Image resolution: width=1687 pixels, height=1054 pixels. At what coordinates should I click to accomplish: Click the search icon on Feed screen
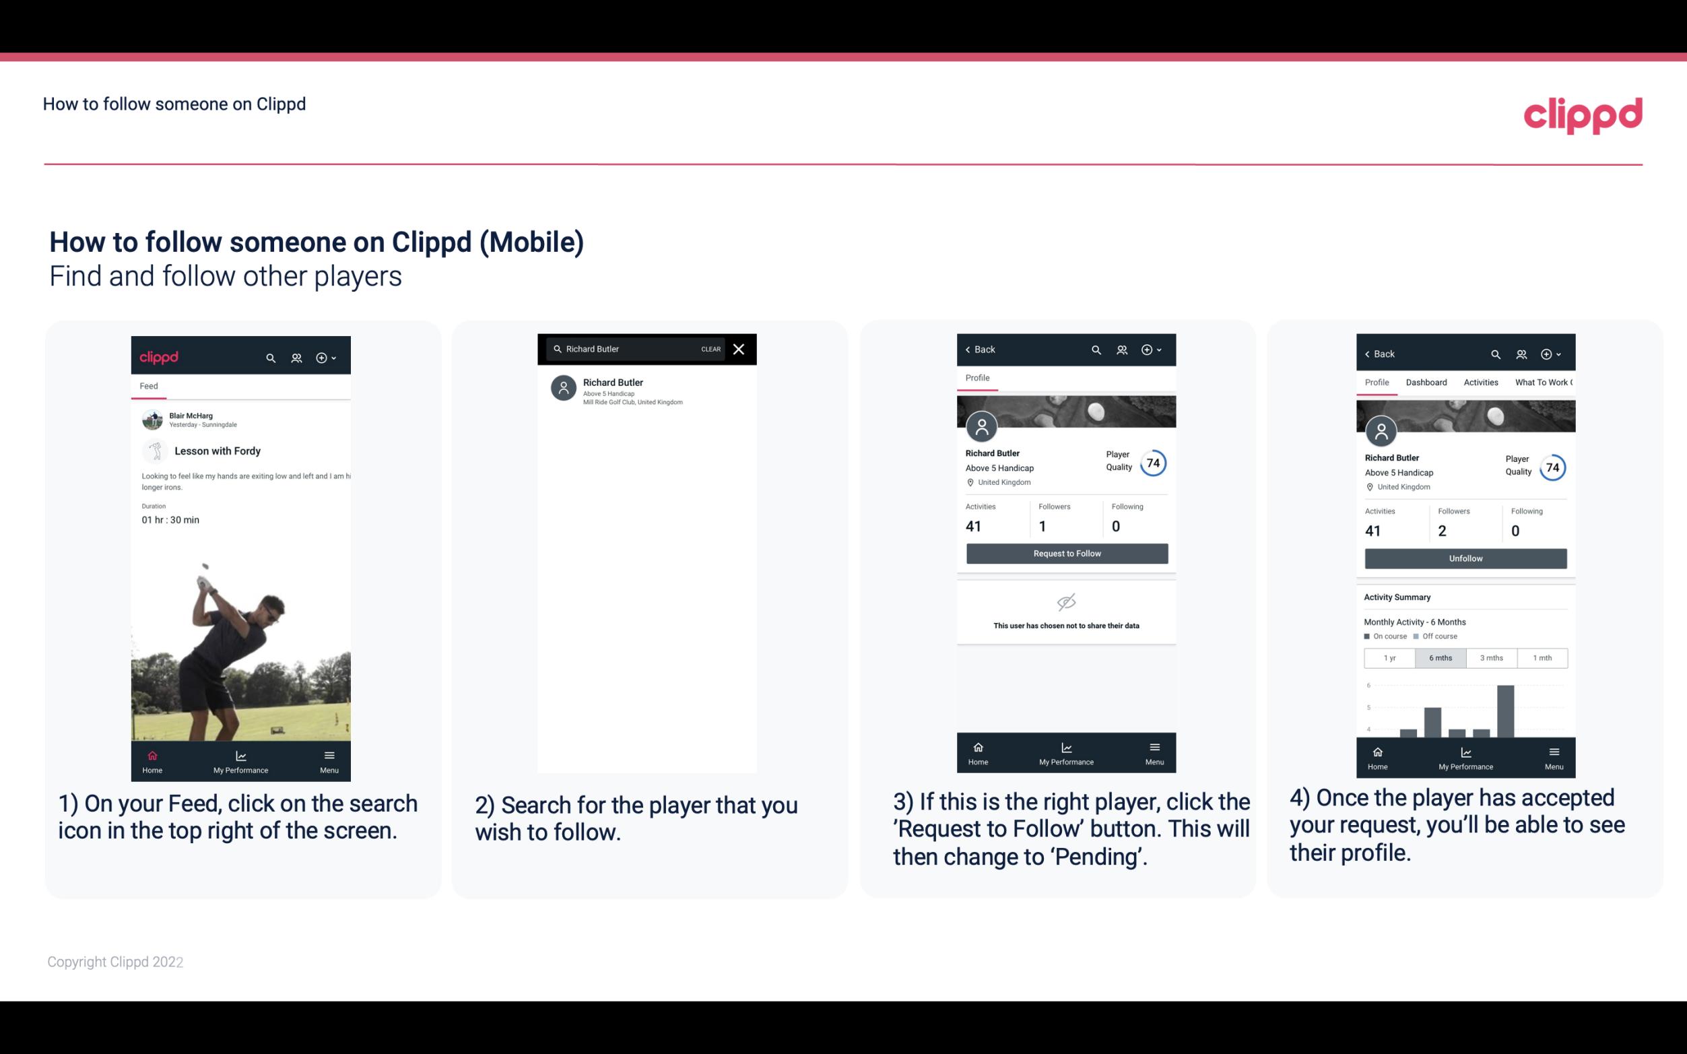pyautogui.click(x=269, y=356)
